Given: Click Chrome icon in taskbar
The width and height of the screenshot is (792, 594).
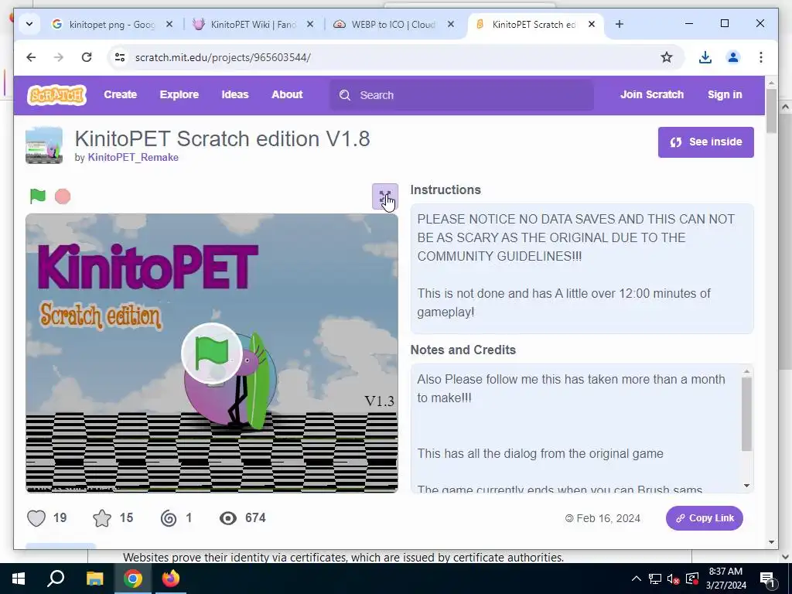Looking at the screenshot, I should tap(133, 579).
